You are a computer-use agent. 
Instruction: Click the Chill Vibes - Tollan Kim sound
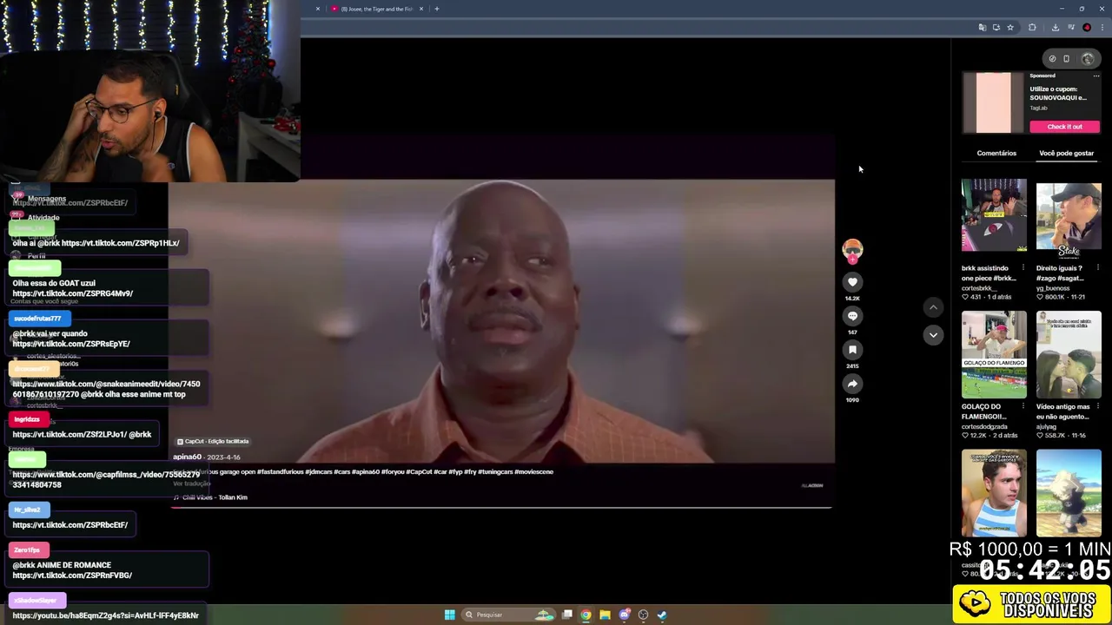(x=215, y=497)
